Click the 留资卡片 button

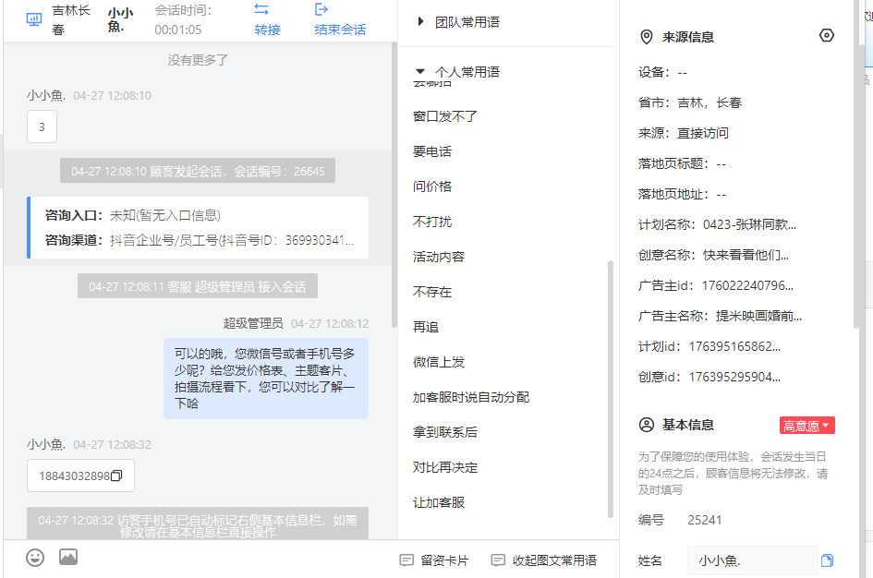(434, 560)
